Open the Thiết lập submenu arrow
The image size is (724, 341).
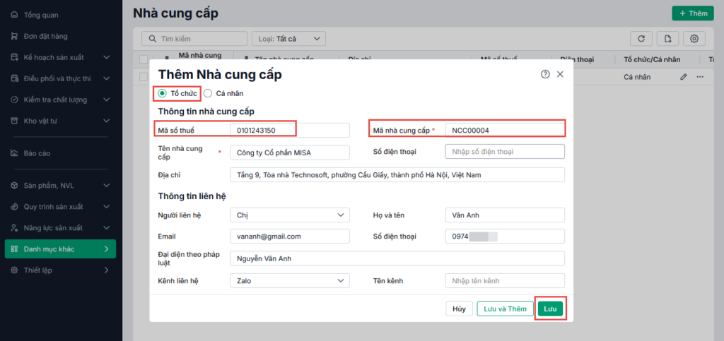pyautogui.click(x=107, y=270)
